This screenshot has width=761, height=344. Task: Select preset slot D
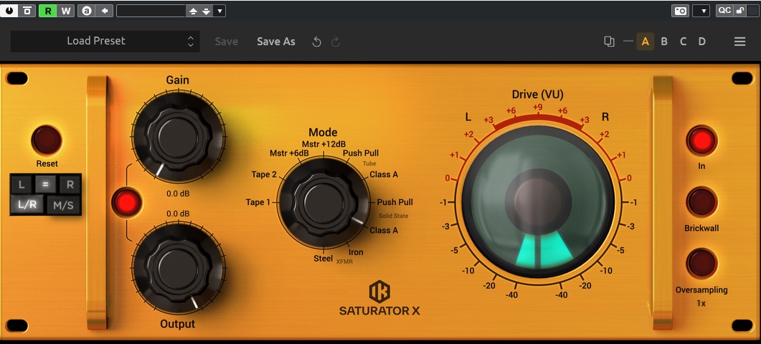[x=701, y=42]
